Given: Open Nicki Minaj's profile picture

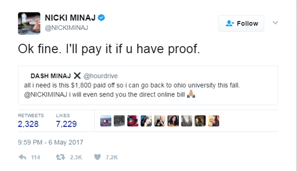Looking at the screenshot, I should [29, 23].
